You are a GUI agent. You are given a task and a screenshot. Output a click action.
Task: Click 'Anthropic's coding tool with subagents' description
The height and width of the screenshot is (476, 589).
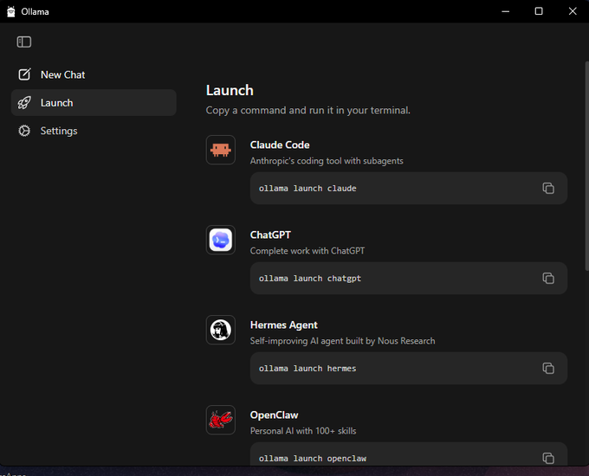pyautogui.click(x=327, y=161)
